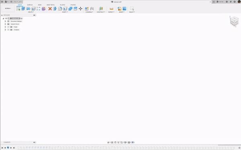Expand Named Views node
Image resolution: width=241 pixels, height=150 pixels.
pos(5,24)
